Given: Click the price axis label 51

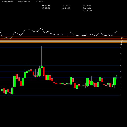Looking at the screenshot, I should [121, 47].
